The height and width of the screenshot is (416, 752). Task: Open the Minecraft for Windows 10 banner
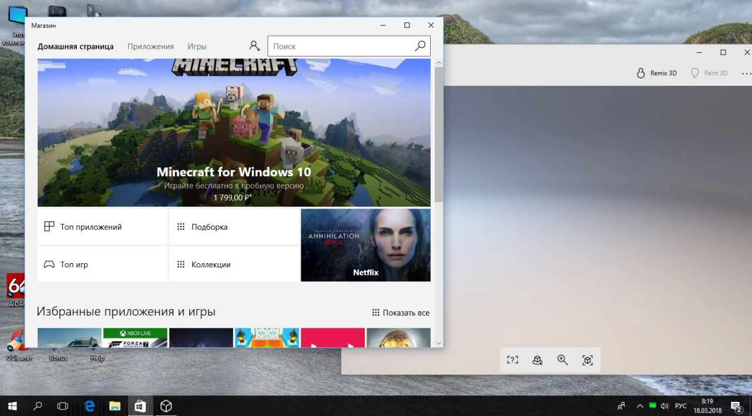(234, 133)
